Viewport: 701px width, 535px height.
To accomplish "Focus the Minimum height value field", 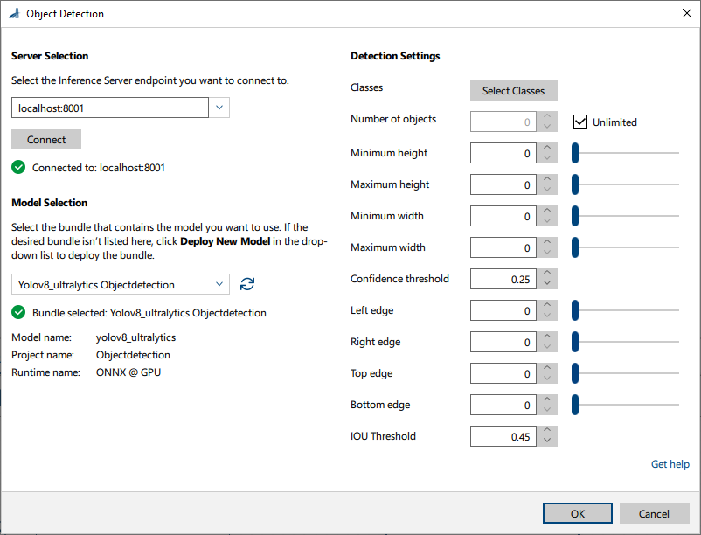I will coord(503,153).
